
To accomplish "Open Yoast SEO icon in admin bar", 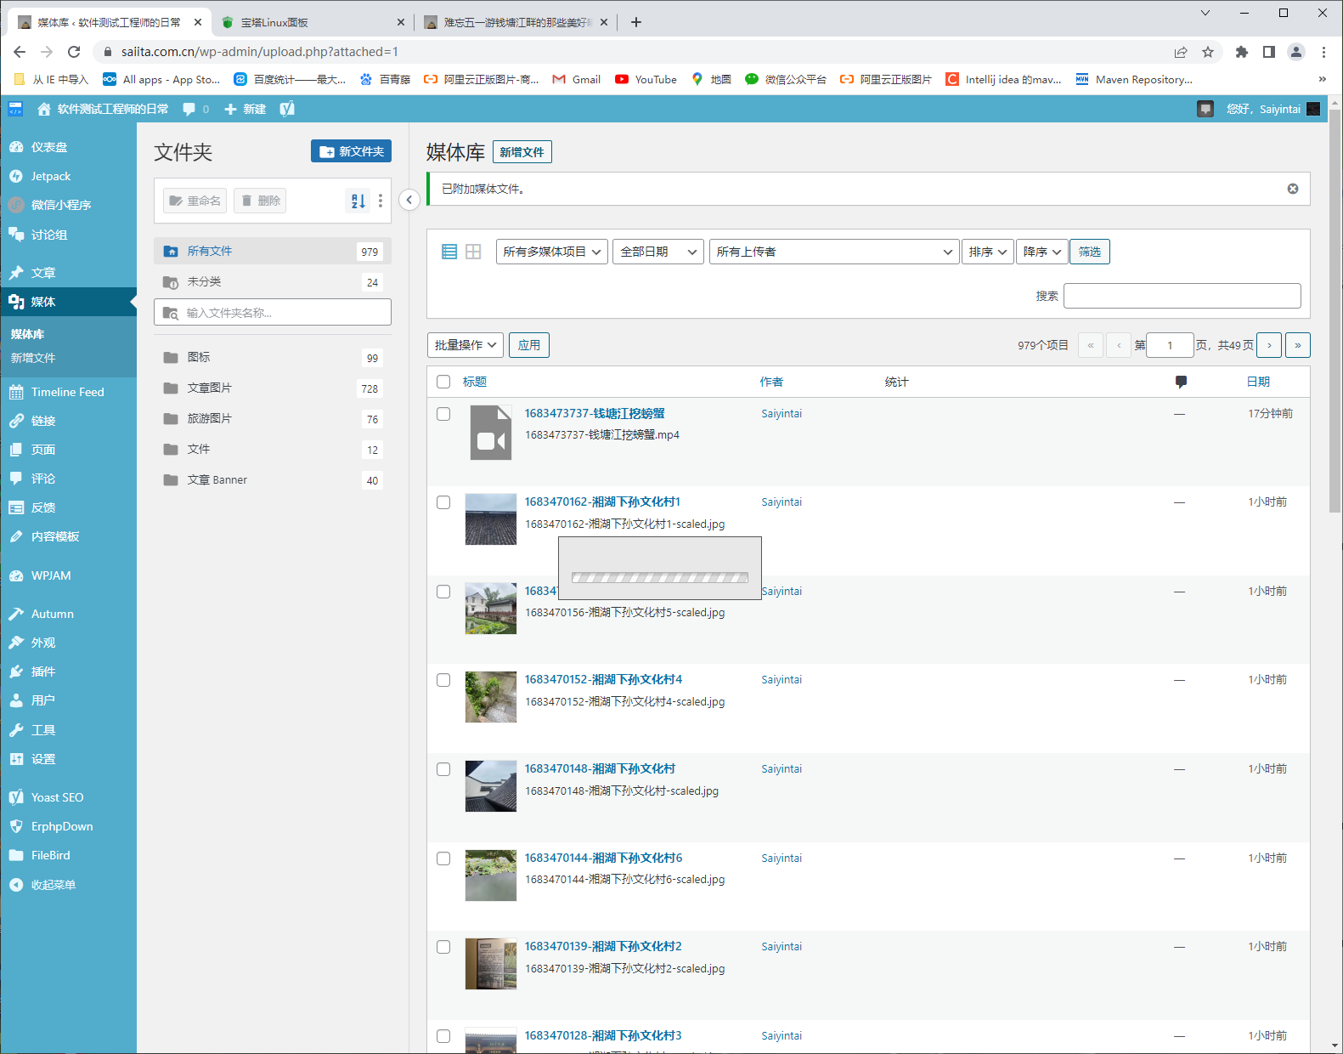I will click(287, 109).
